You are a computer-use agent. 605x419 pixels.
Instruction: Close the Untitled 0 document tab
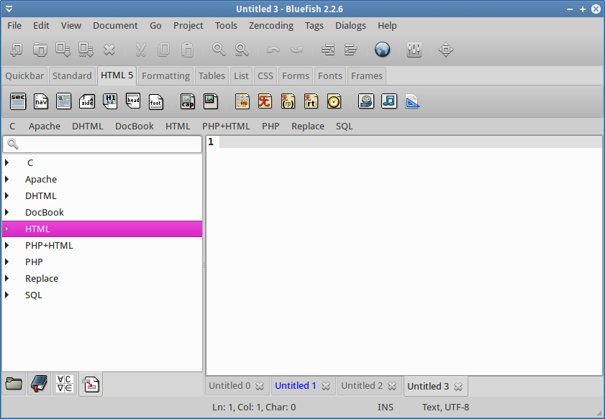click(x=260, y=386)
